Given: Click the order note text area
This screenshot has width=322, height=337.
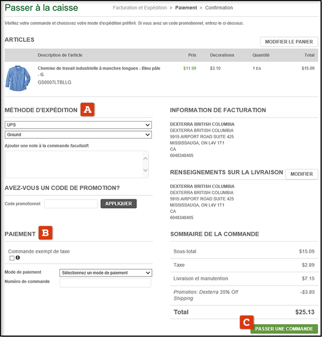Looking at the screenshot, I should click(74, 164).
